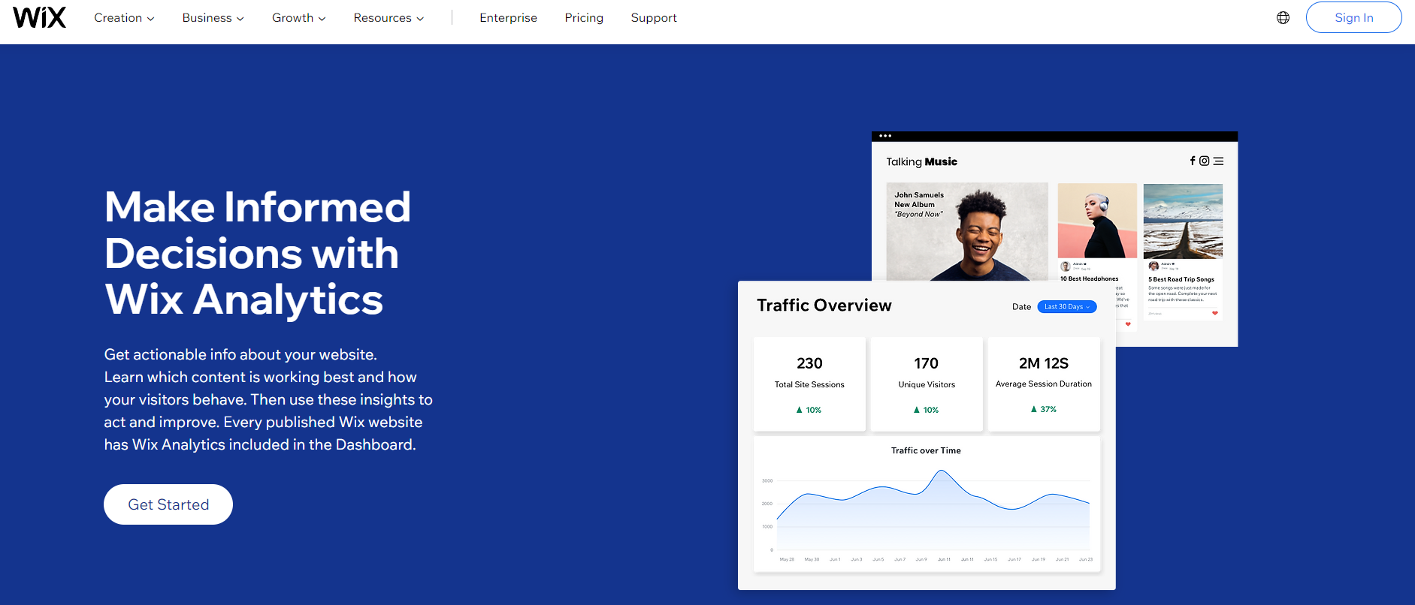Expand the Creation menu
This screenshot has height=605, width=1415.
pos(124,17)
